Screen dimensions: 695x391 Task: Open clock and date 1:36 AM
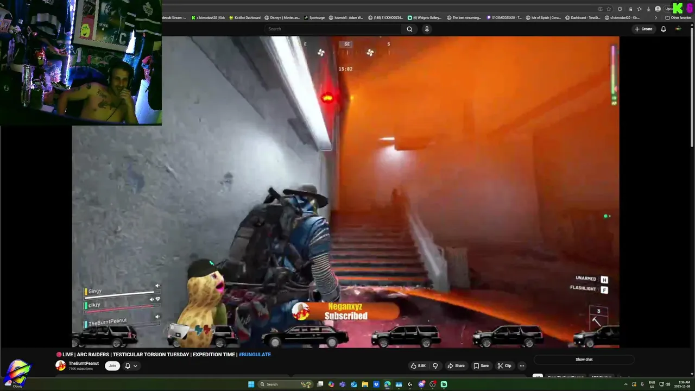click(684, 384)
